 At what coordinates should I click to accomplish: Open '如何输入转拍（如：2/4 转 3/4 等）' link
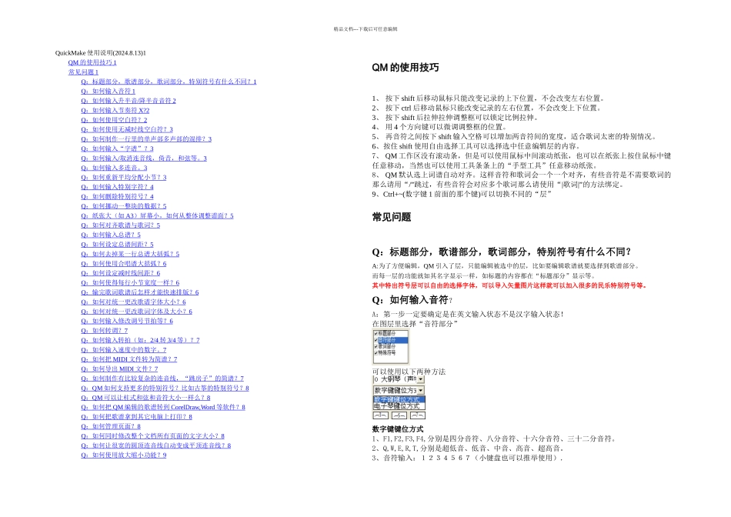point(140,340)
